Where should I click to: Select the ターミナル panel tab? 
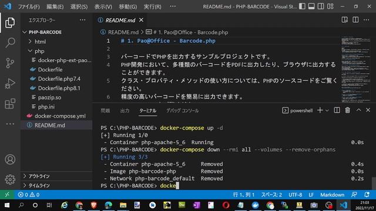tap(147, 111)
